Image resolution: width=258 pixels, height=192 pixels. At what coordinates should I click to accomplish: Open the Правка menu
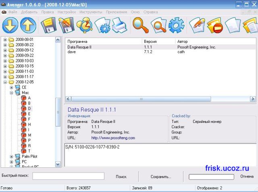48,12
